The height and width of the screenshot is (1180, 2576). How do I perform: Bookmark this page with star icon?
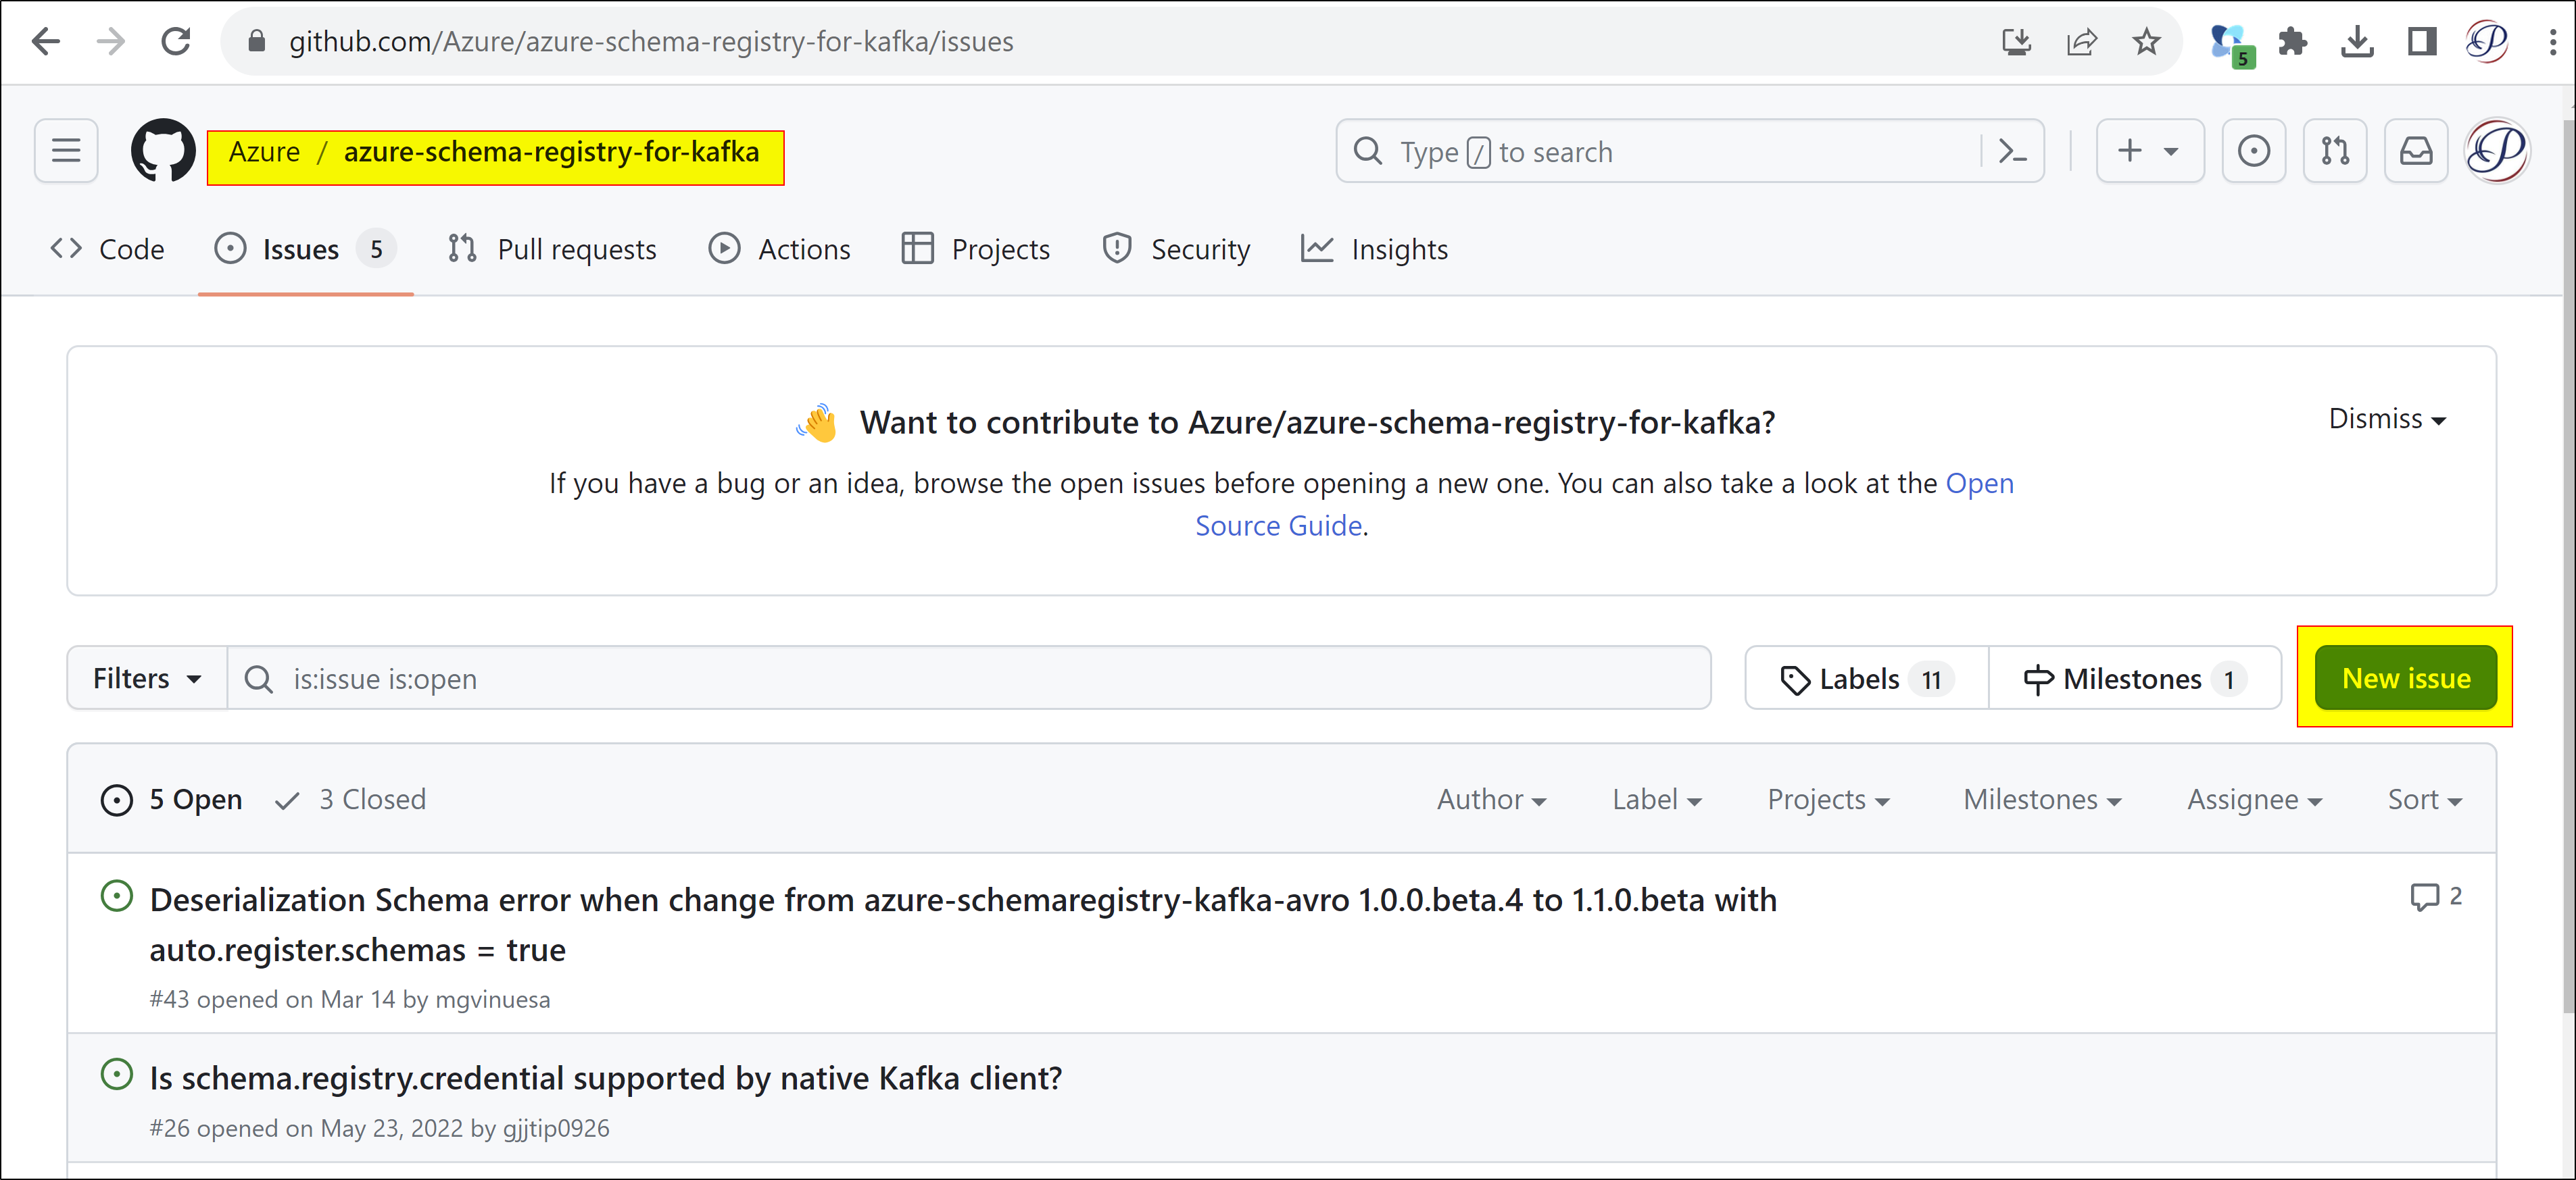click(2146, 42)
